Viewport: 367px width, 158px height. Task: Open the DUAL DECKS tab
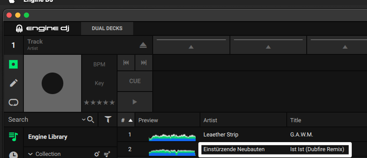coord(107,28)
